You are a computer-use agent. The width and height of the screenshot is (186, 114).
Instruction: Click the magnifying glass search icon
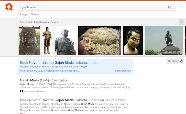point(170,7)
